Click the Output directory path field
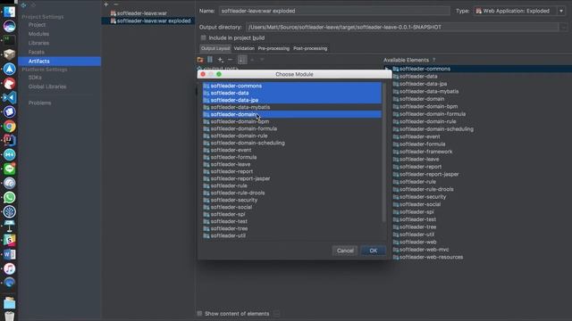The image size is (572, 321). click(402, 27)
